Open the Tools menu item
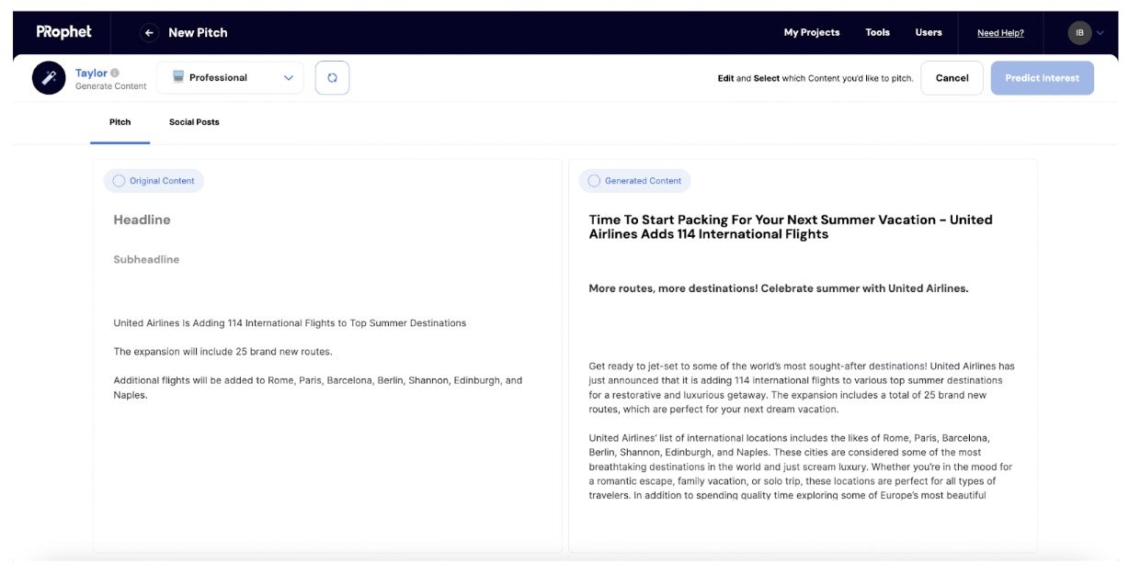This screenshot has width=1129, height=586. coord(877,33)
